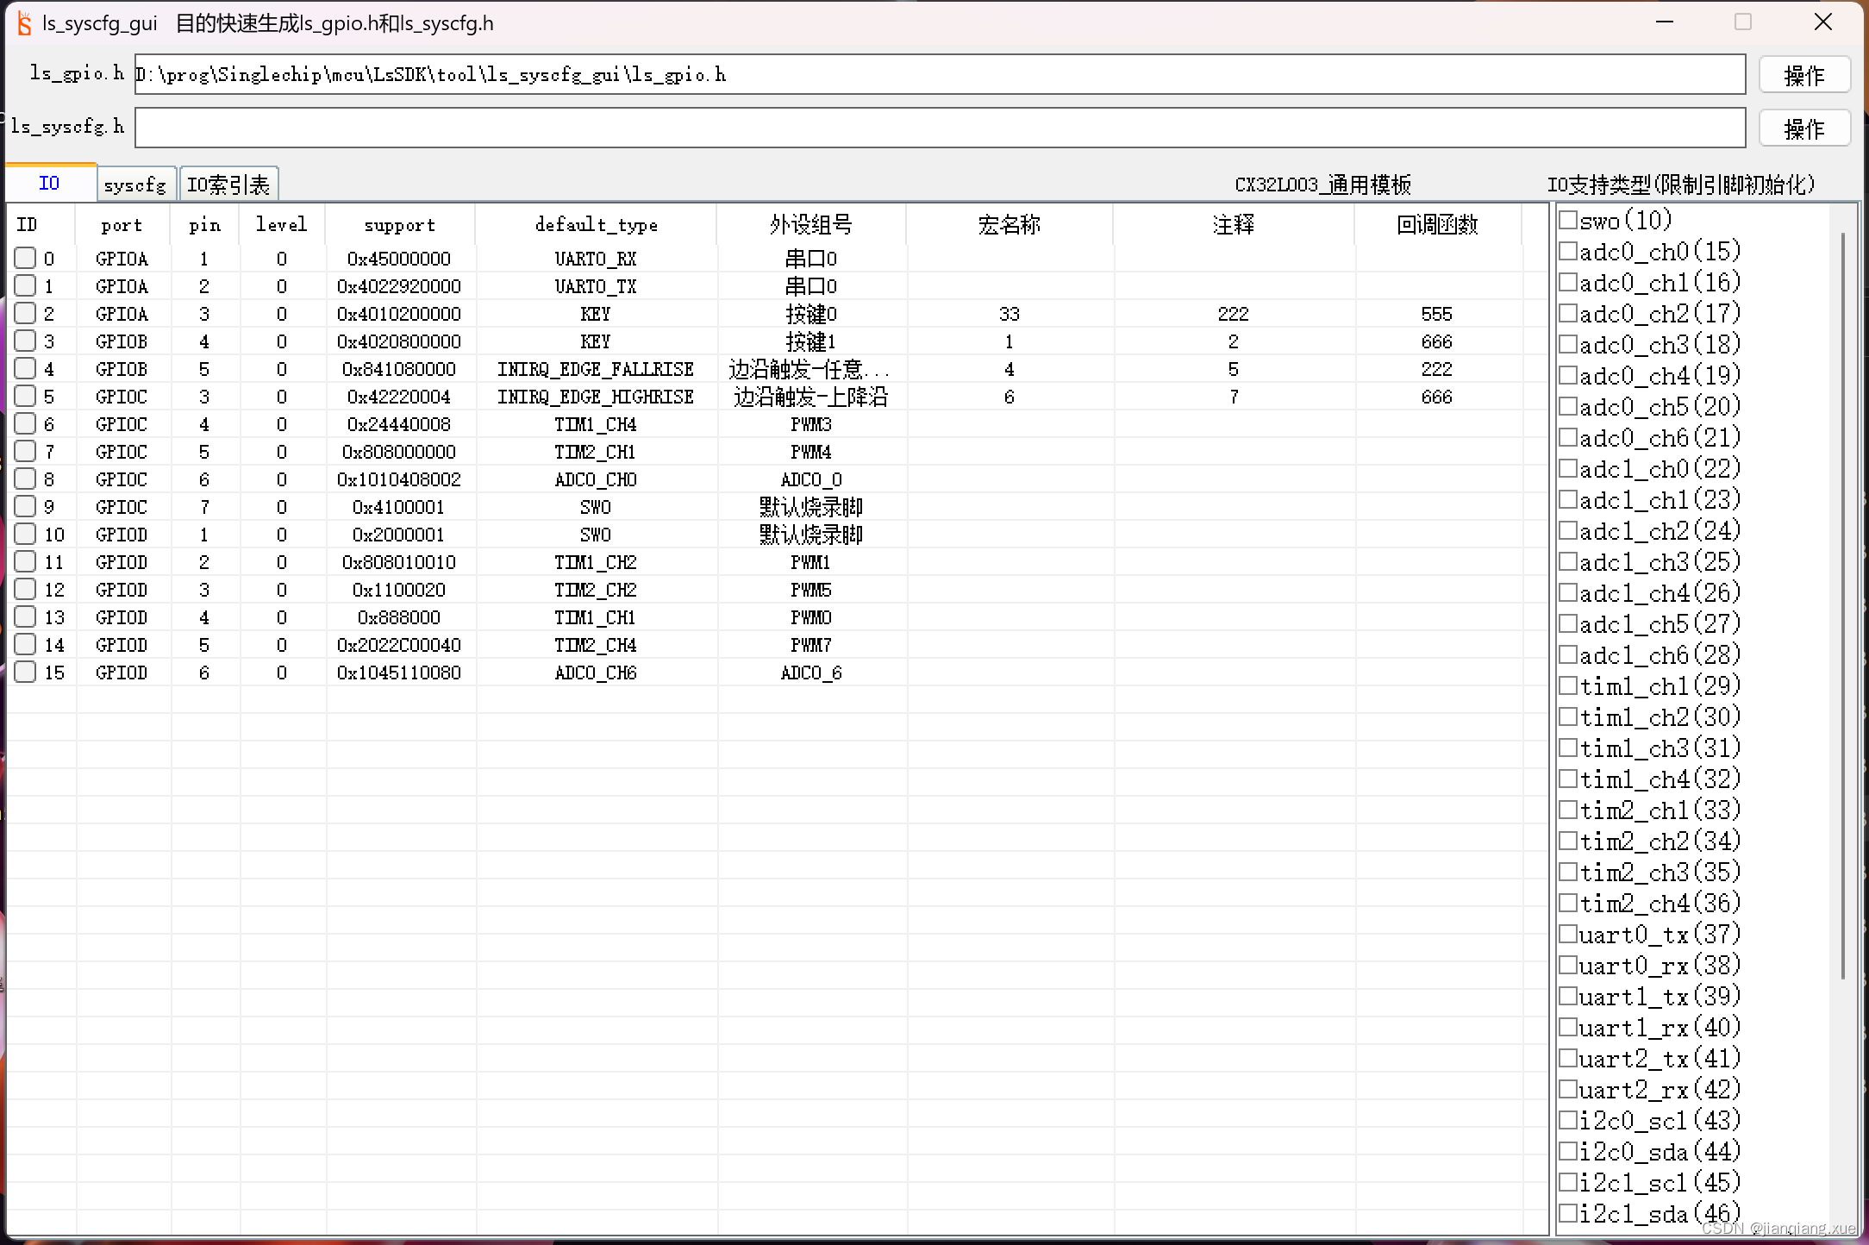Tick checkbox for row ID 13
1869x1245 pixels.
click(x=26, y=616)
